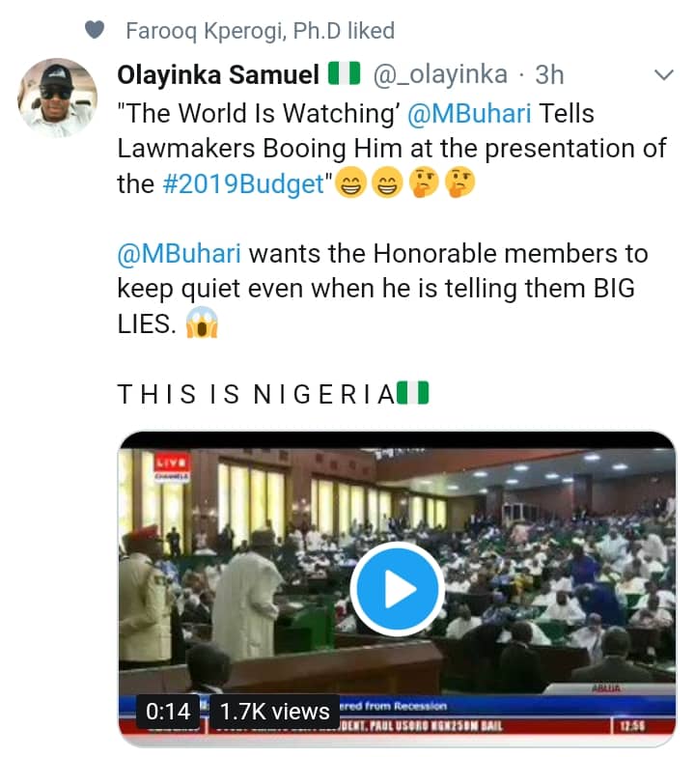Open @MBuhari mention before 'Tells Lawmakers'
The image size is (695, 757).
pos(469,113)
